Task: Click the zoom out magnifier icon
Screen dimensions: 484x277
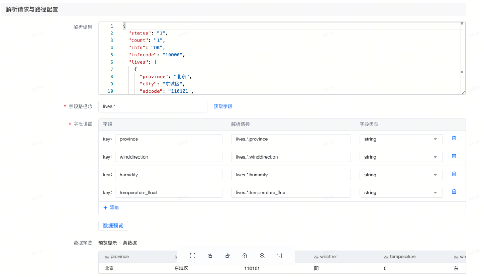Action: [x=262, y=256]
